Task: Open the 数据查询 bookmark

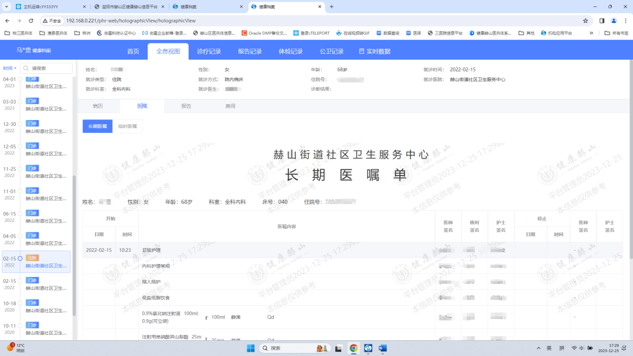Action: coord(387,33)
